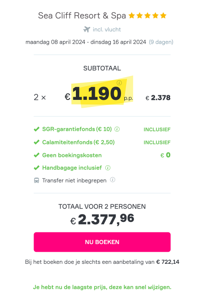Image resolution: width=207 pixels, height=302 pixels.
Task: Click the five-star hotel rating
Action: click(x=148, y=15)
